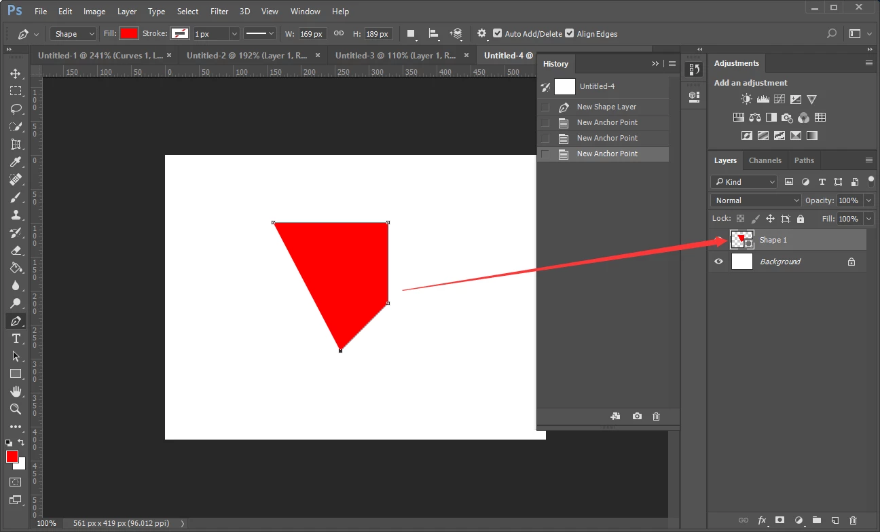
Task: Select the Zoom tool
Action: 16,409
